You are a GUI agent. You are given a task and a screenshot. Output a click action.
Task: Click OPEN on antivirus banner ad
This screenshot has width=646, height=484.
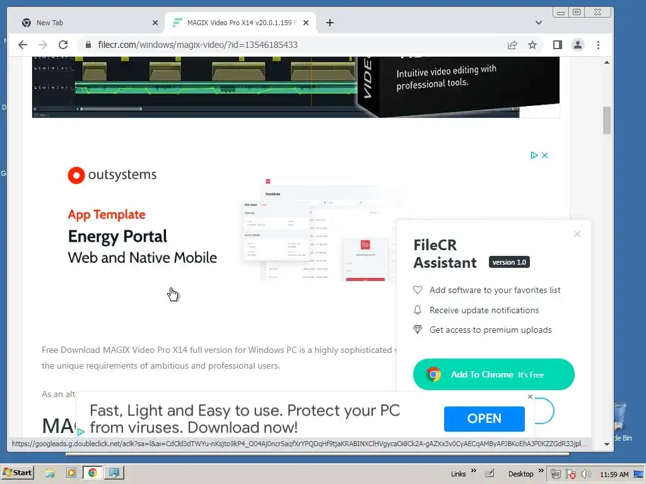(x=484, y=418)
